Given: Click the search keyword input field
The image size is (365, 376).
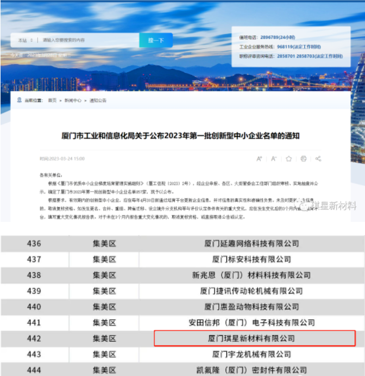Looking at the screenshot, I should (x=87, y=40).
